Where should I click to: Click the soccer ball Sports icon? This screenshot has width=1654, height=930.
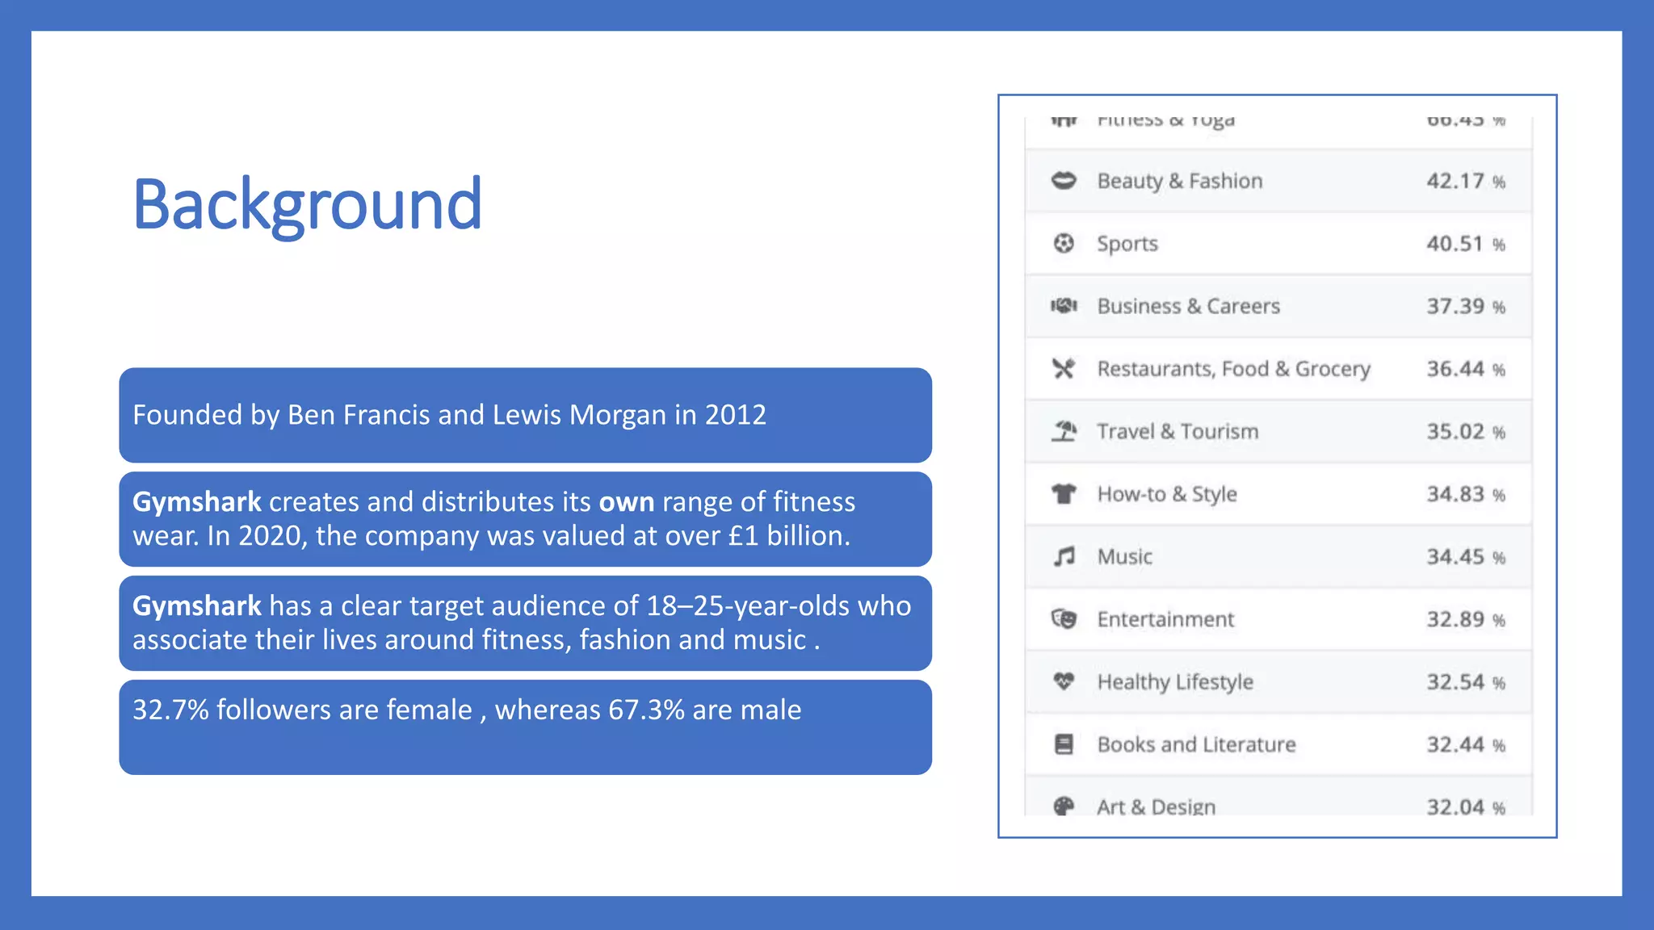(x=1064, y=243)
